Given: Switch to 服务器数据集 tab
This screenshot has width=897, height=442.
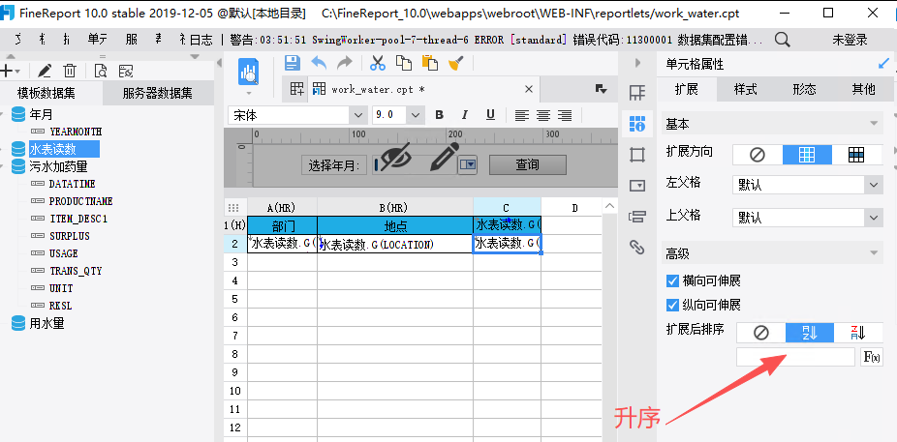Looking at the screenshot, I should [157, 93].
